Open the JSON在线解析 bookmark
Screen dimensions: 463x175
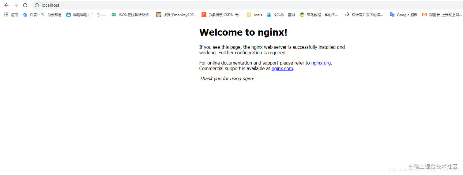(x=131, y=15)
